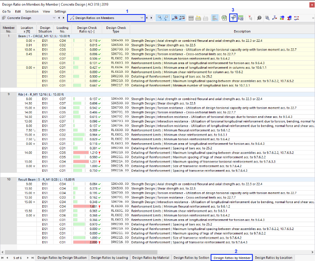This screenshot has width=315, height=261.
Task: Select the 2.000 design ratio cell
Action: tap(87, 242)
